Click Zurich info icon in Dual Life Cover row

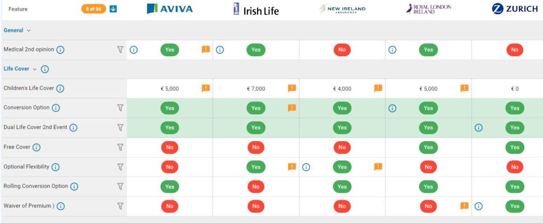(x=478, y=127)
